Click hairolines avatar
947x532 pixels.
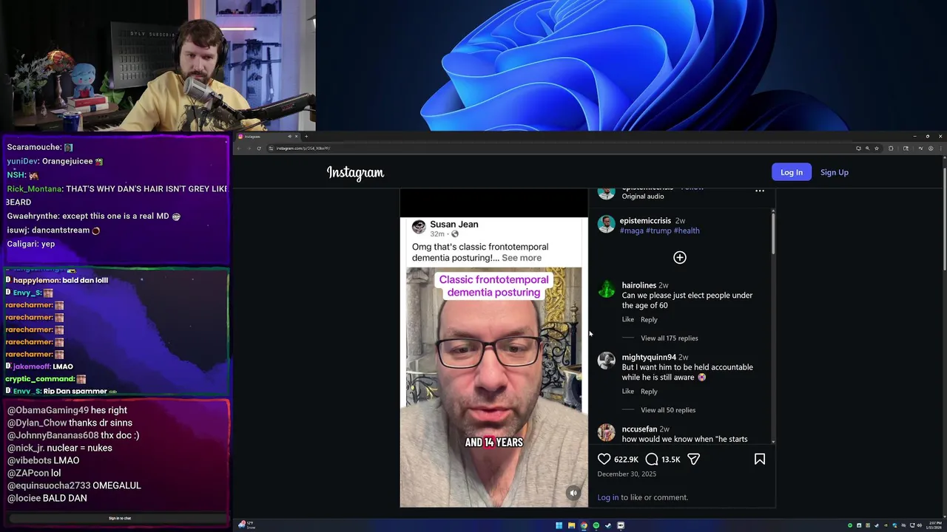pos(606,289)
